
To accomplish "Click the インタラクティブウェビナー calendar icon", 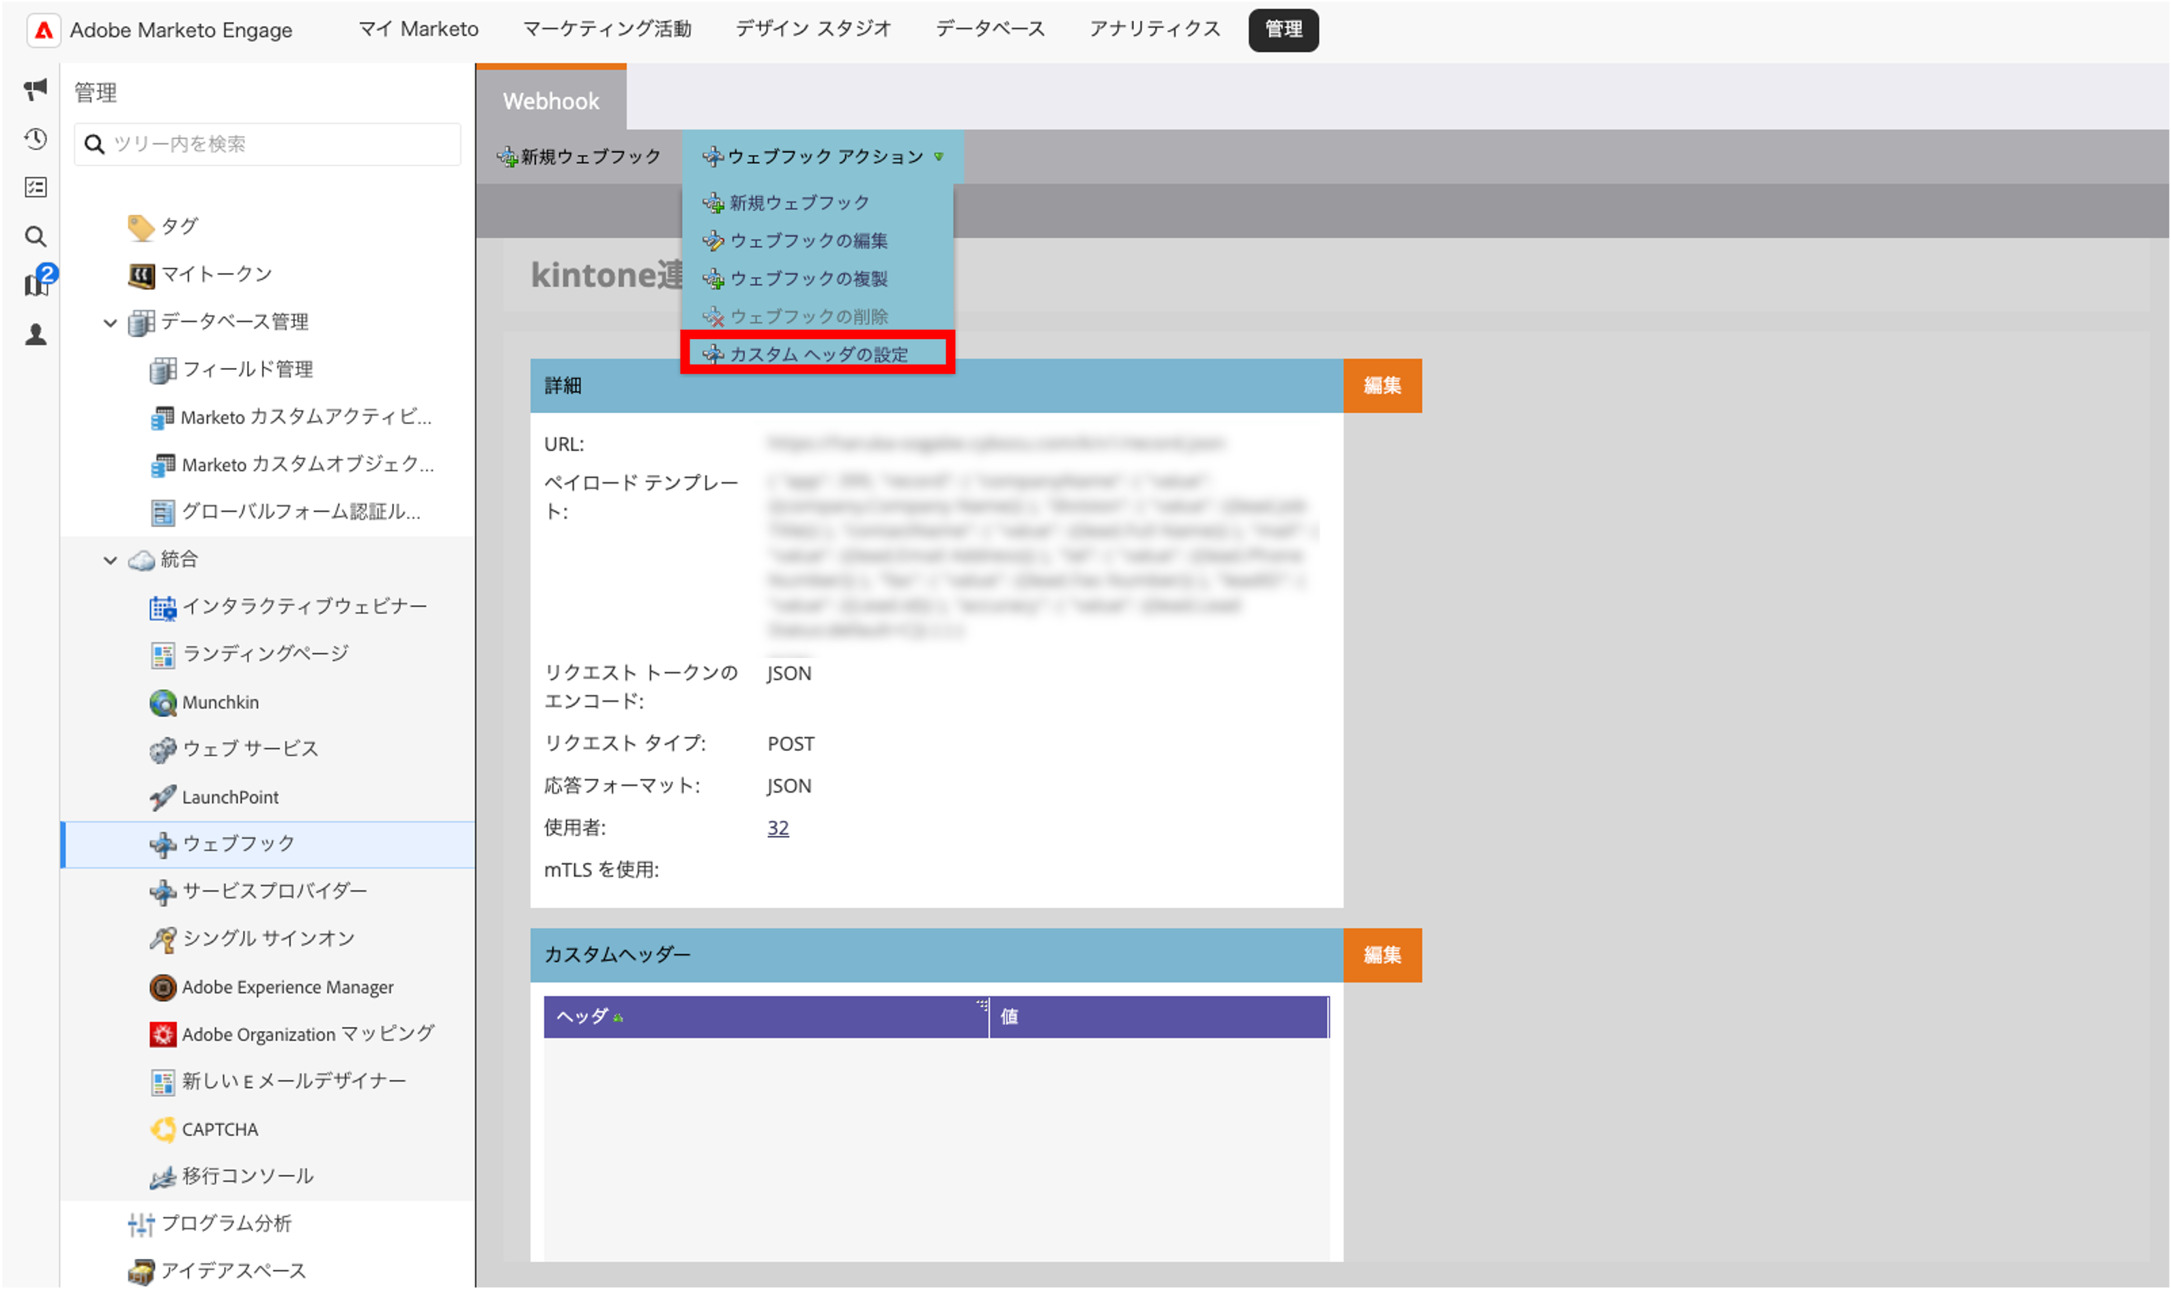I will pos(162,607).
